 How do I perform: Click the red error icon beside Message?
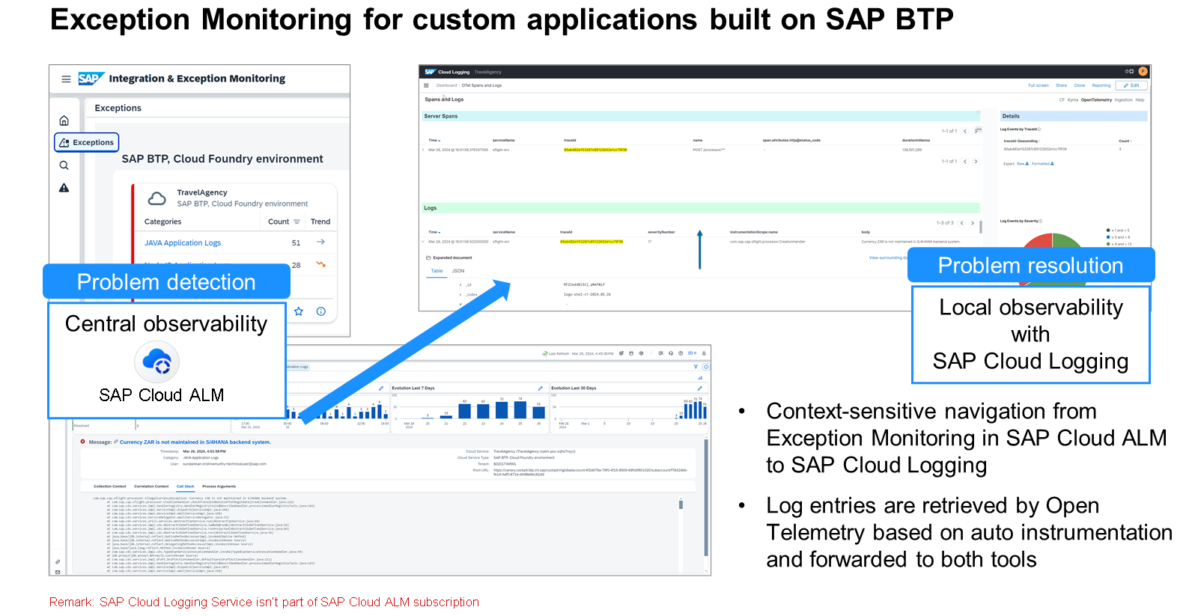coord(83,442)
